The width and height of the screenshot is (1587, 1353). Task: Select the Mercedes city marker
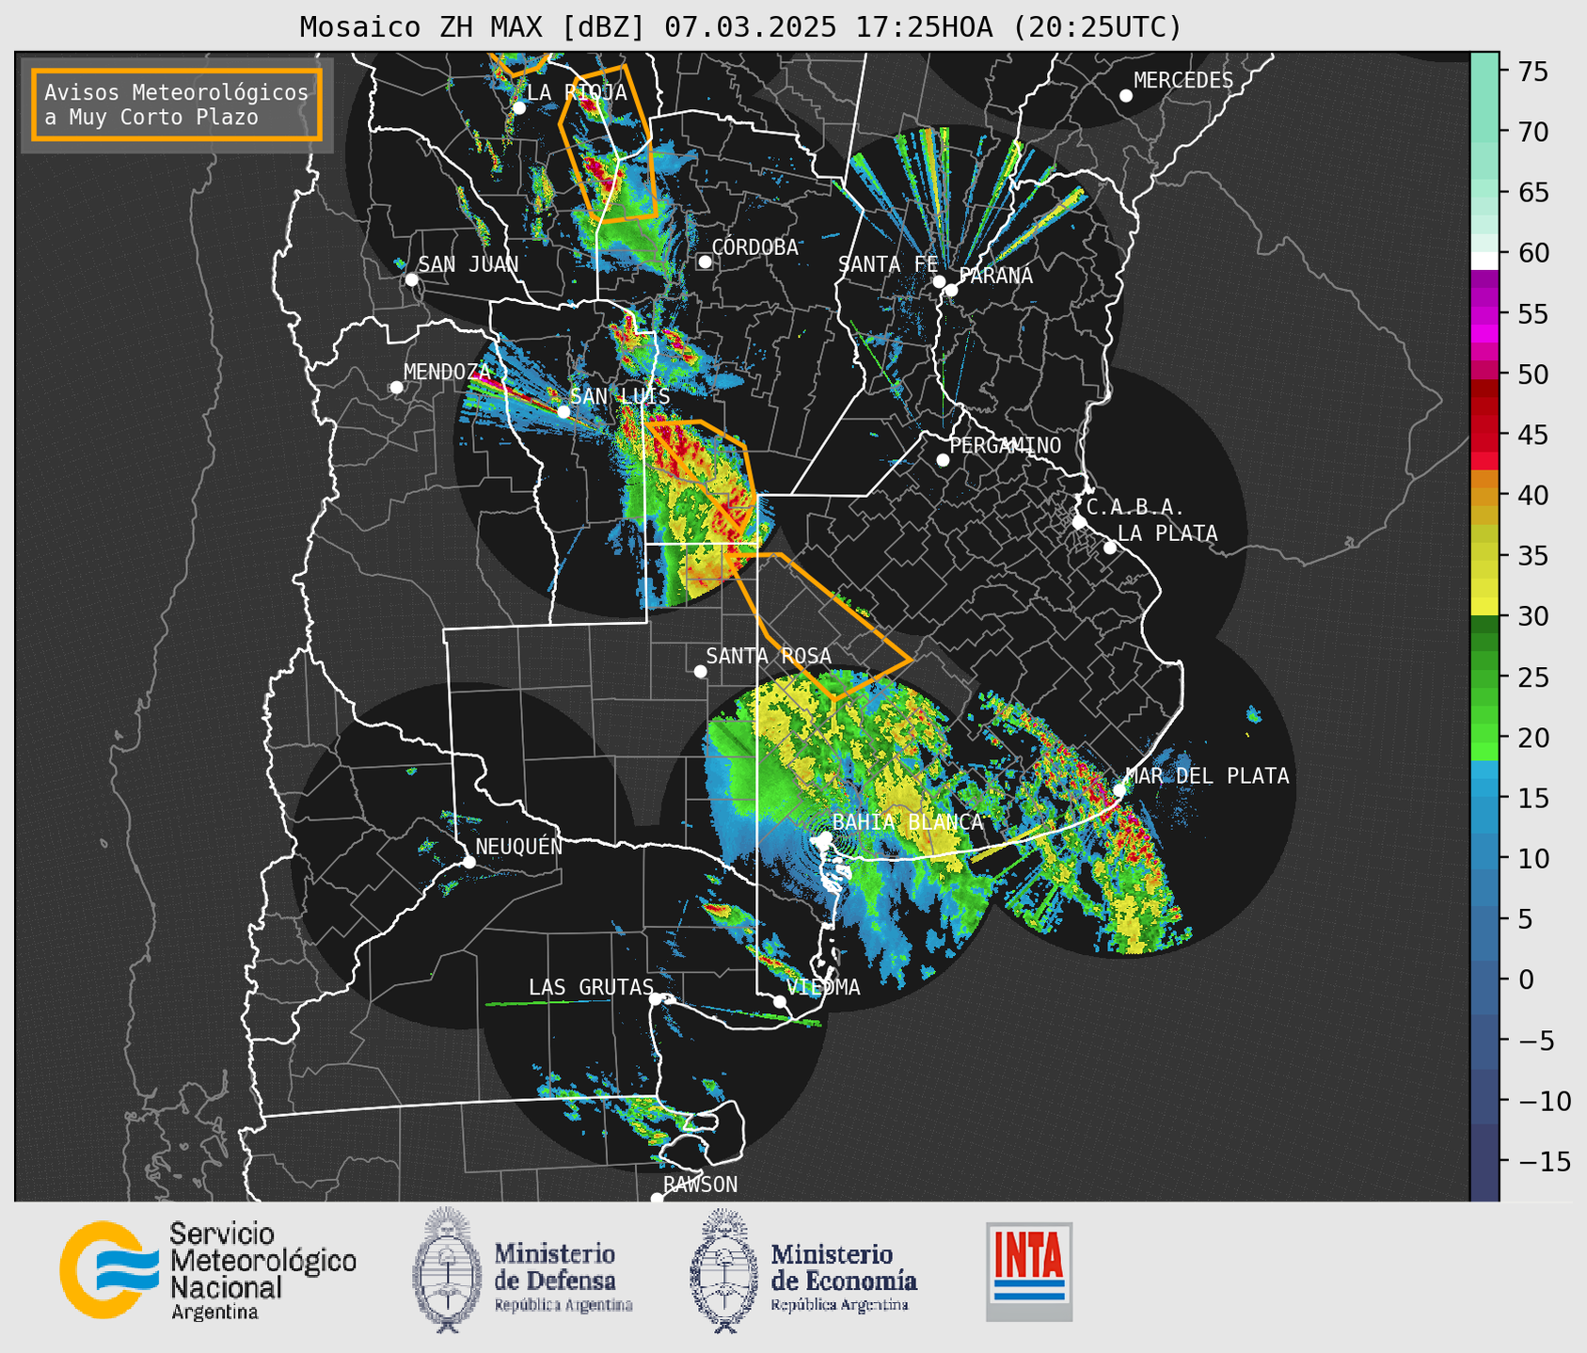1126,96
